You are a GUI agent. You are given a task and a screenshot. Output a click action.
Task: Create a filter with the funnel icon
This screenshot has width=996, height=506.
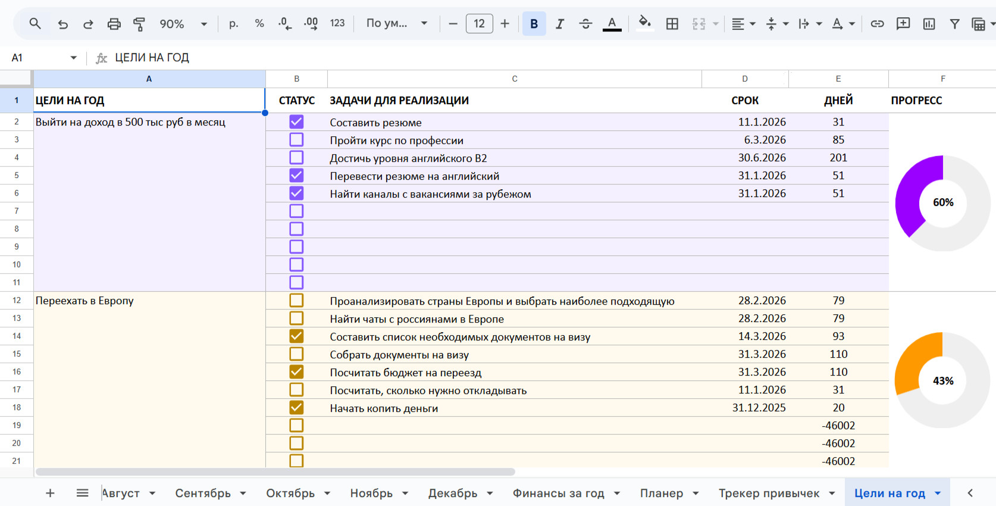pos(954,24)
